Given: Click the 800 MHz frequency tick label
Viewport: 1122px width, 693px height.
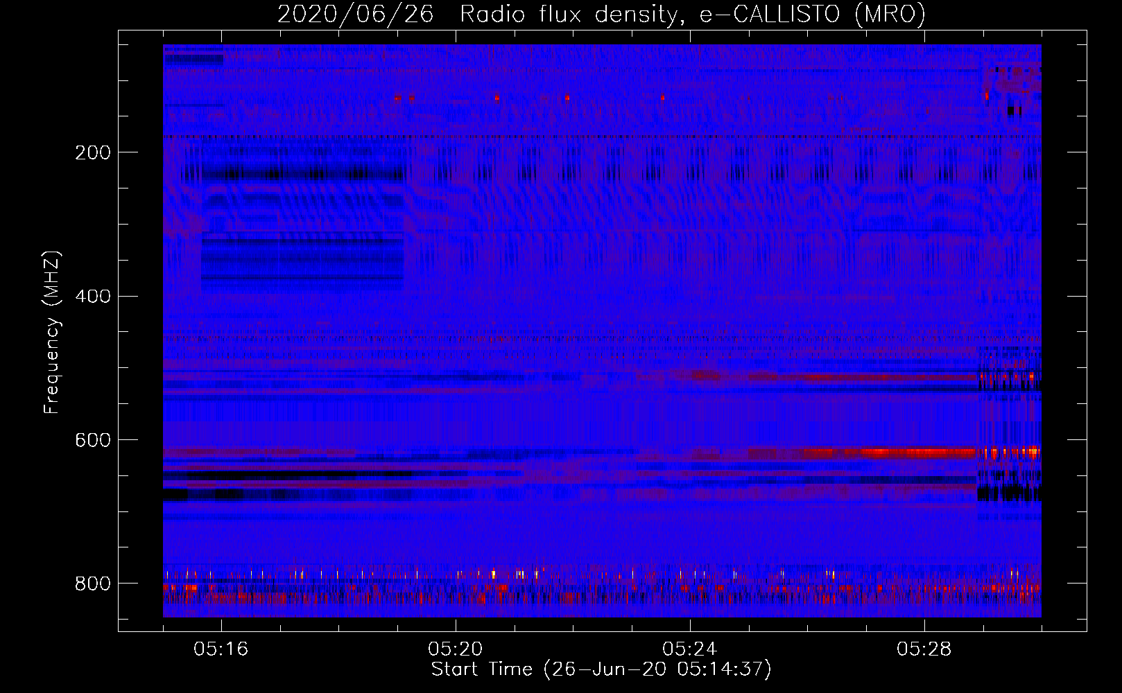Looking at the screenshot, I should click(93, 584).
